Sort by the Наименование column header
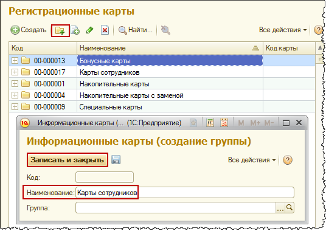Image resolution: width=326 pixels, height=231 pixels. pyautogui.click(x=170, y=48)
